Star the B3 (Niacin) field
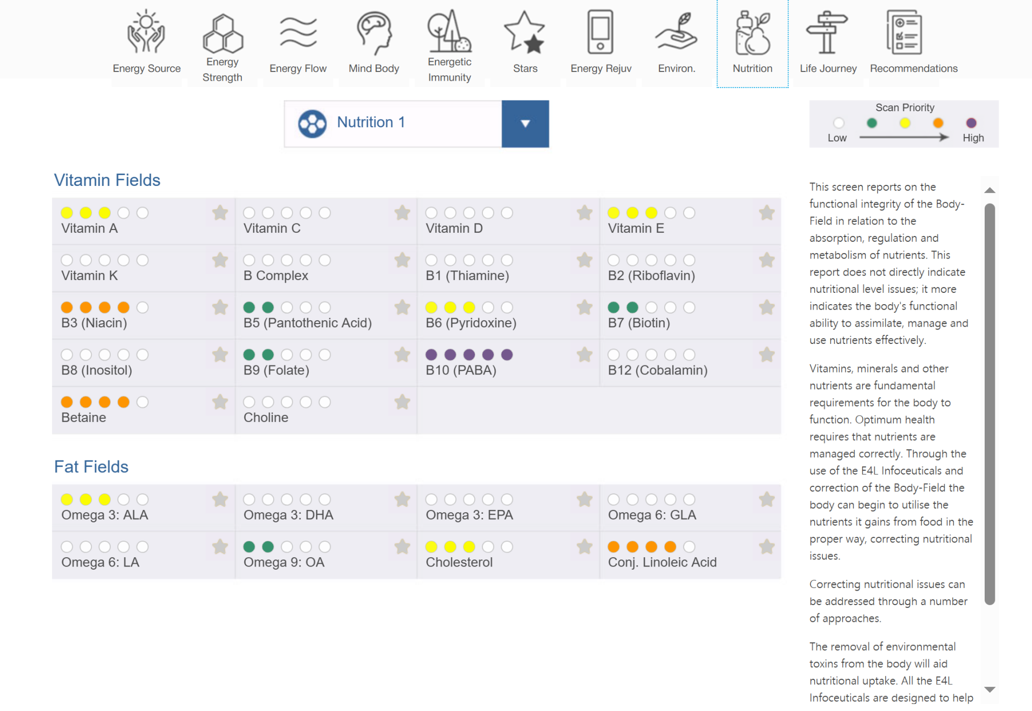This screenshot has width=1032, height=711. [x=220, y=307]
